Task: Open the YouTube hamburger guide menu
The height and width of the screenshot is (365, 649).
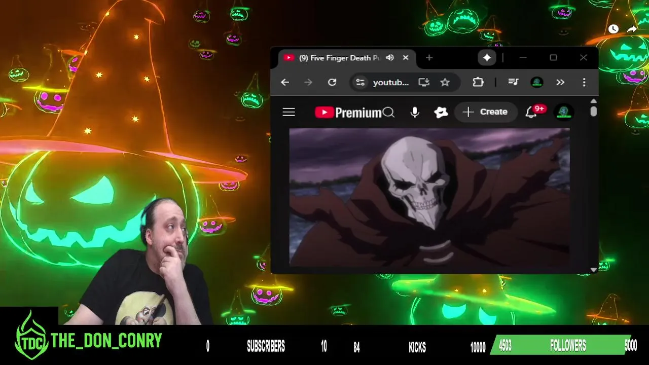Action: click(289, 112)
